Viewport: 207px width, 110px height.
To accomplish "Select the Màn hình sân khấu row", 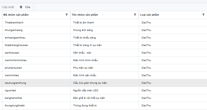I will point(85,75).
